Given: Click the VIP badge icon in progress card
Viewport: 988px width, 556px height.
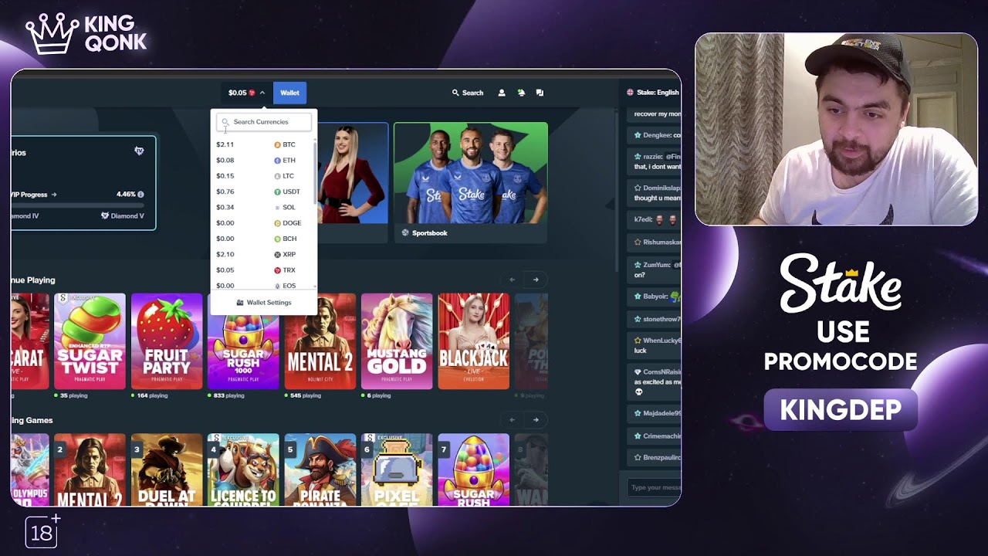Looking at the screenshot, I should pos(139,151).
